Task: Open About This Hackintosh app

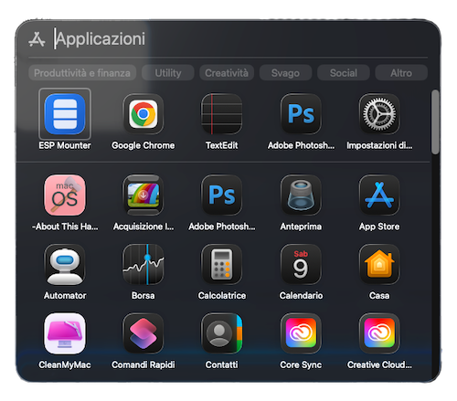Action: click(x=65, y=195)
